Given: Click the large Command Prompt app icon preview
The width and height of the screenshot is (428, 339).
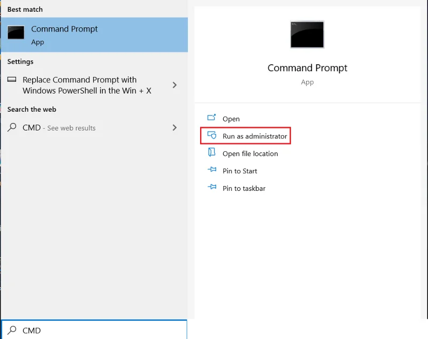Looking at the screenshot, I should point(307,34).
